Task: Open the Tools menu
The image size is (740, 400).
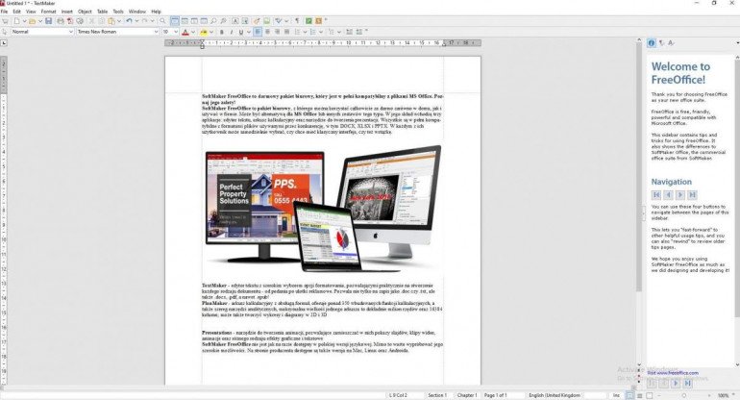Action: pos(118,12)
